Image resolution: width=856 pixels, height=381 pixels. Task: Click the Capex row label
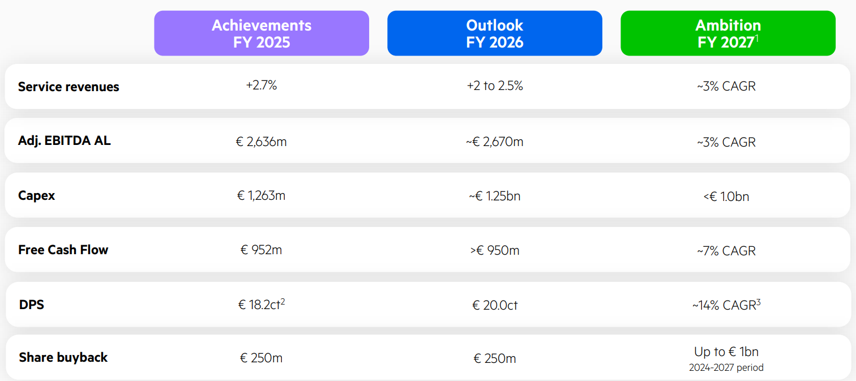(37, 196)
